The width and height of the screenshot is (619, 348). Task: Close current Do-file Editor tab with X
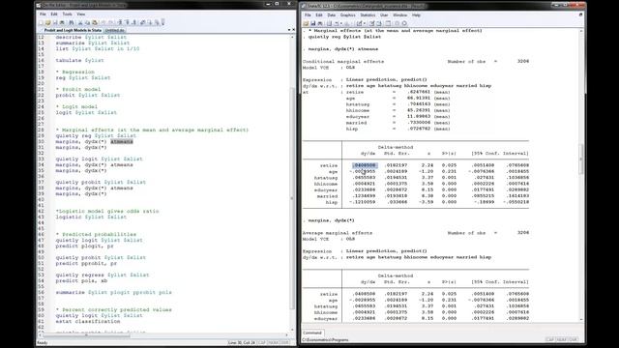point(293,30)
